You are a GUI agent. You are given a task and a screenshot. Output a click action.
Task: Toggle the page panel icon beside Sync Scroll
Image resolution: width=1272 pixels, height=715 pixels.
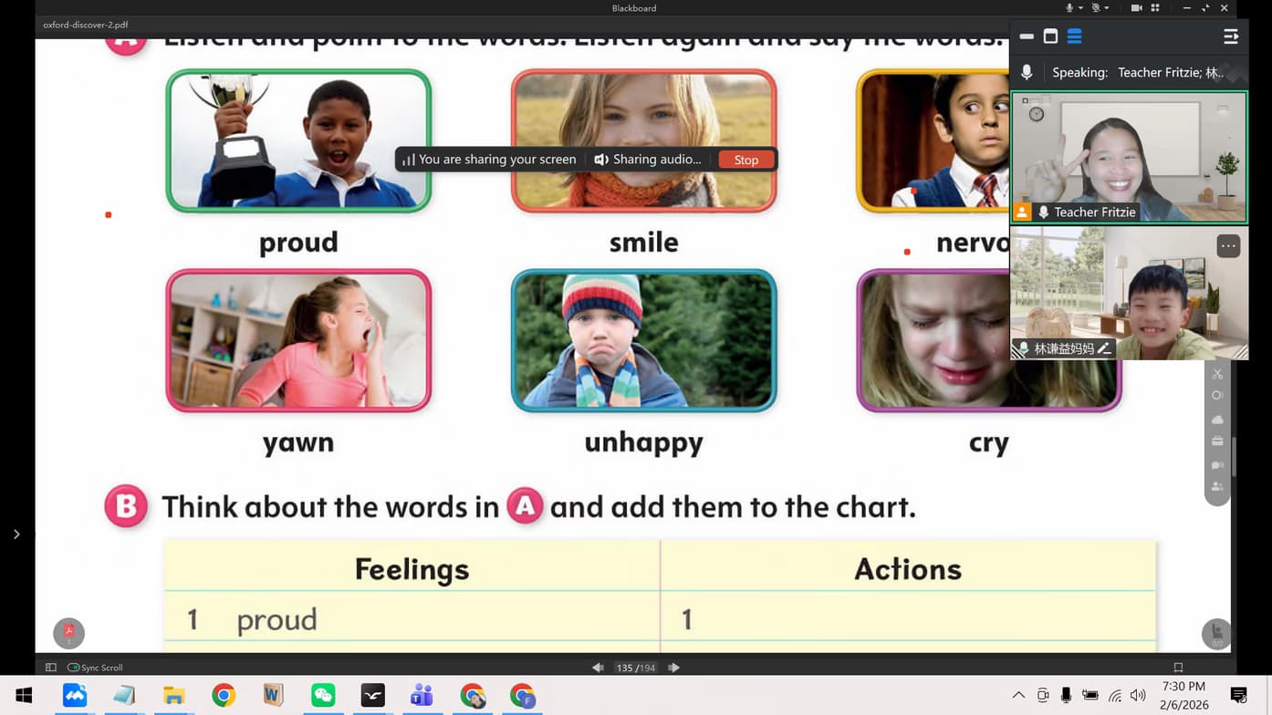(51, 668)
